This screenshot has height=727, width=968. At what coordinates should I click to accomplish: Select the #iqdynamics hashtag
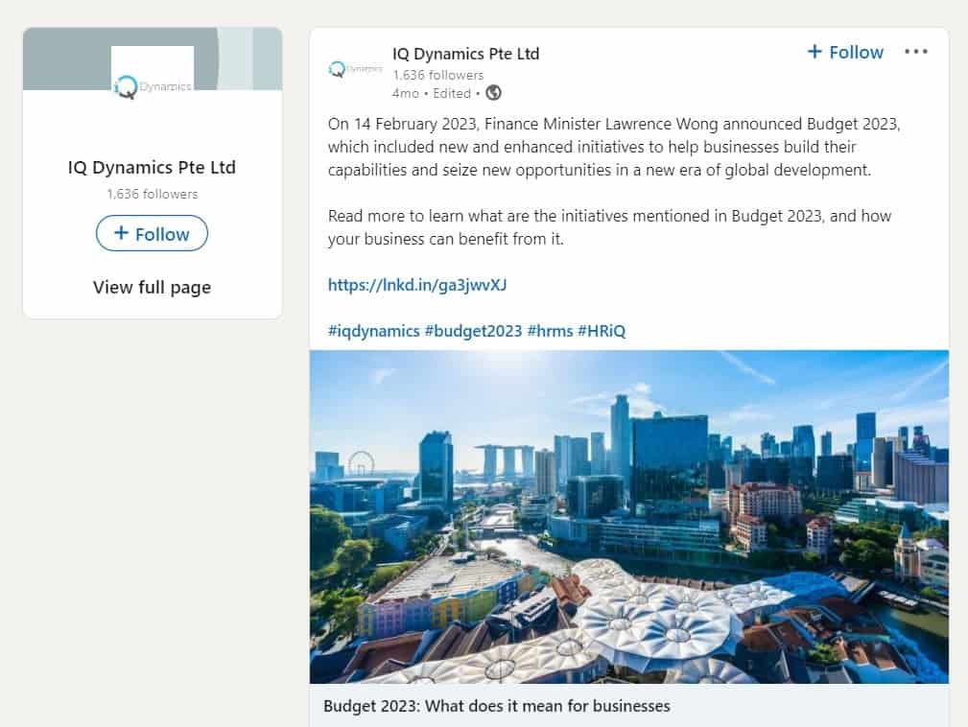373,331
